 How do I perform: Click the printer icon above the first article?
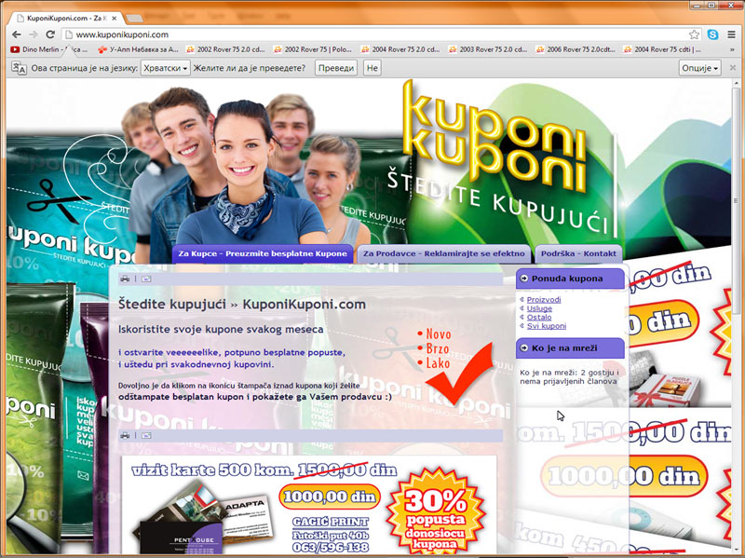pos(125,279)
